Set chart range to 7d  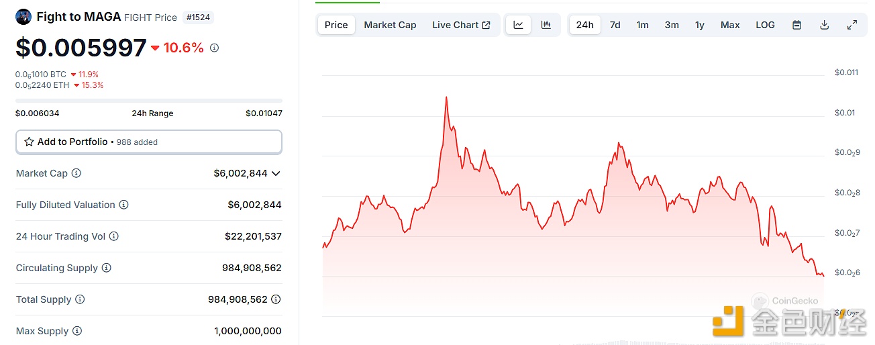click(x=615, y=25)
